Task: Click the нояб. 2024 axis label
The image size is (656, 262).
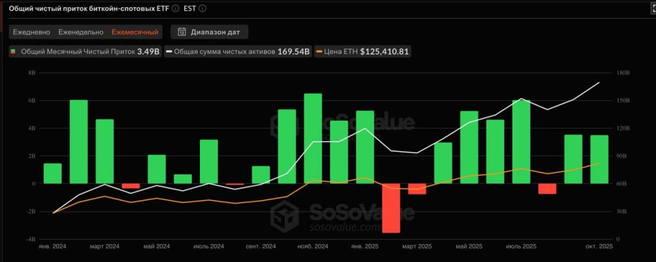Action: [313, 247]
